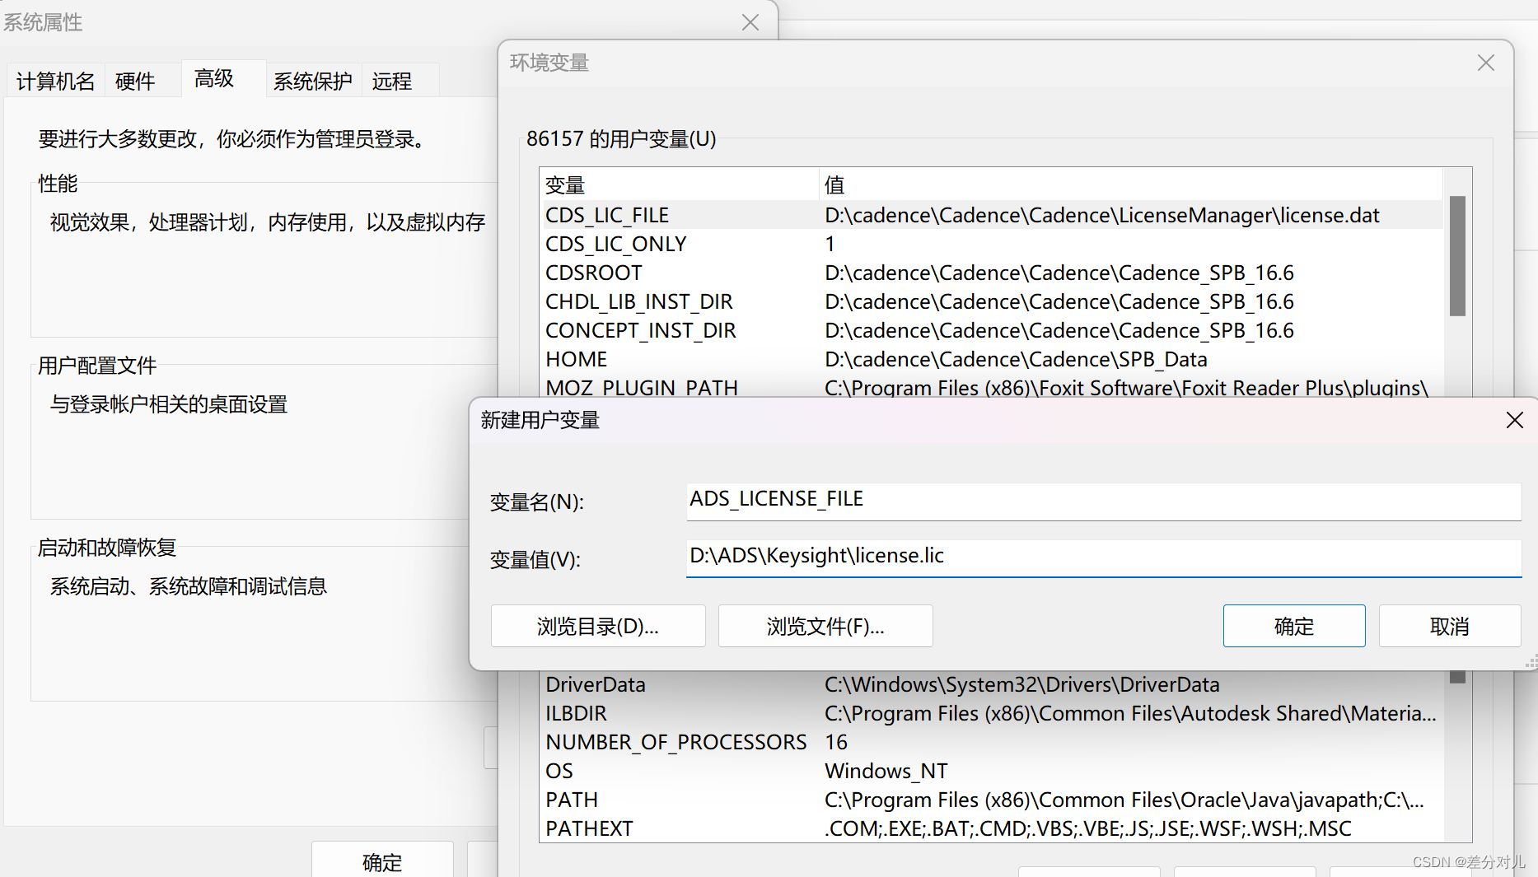Select the HOME variable row
Viewport: 1538px width, 877px height.
993,359
